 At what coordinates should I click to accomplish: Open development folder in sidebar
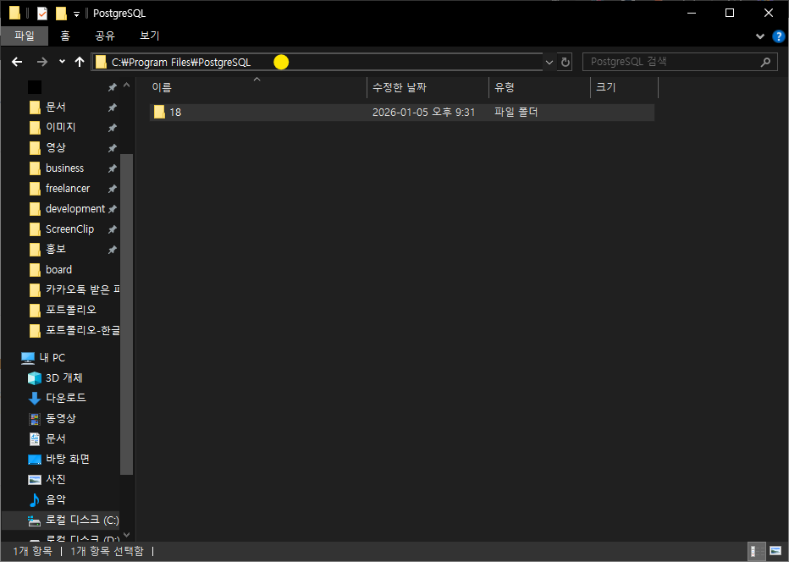[75, 209]
